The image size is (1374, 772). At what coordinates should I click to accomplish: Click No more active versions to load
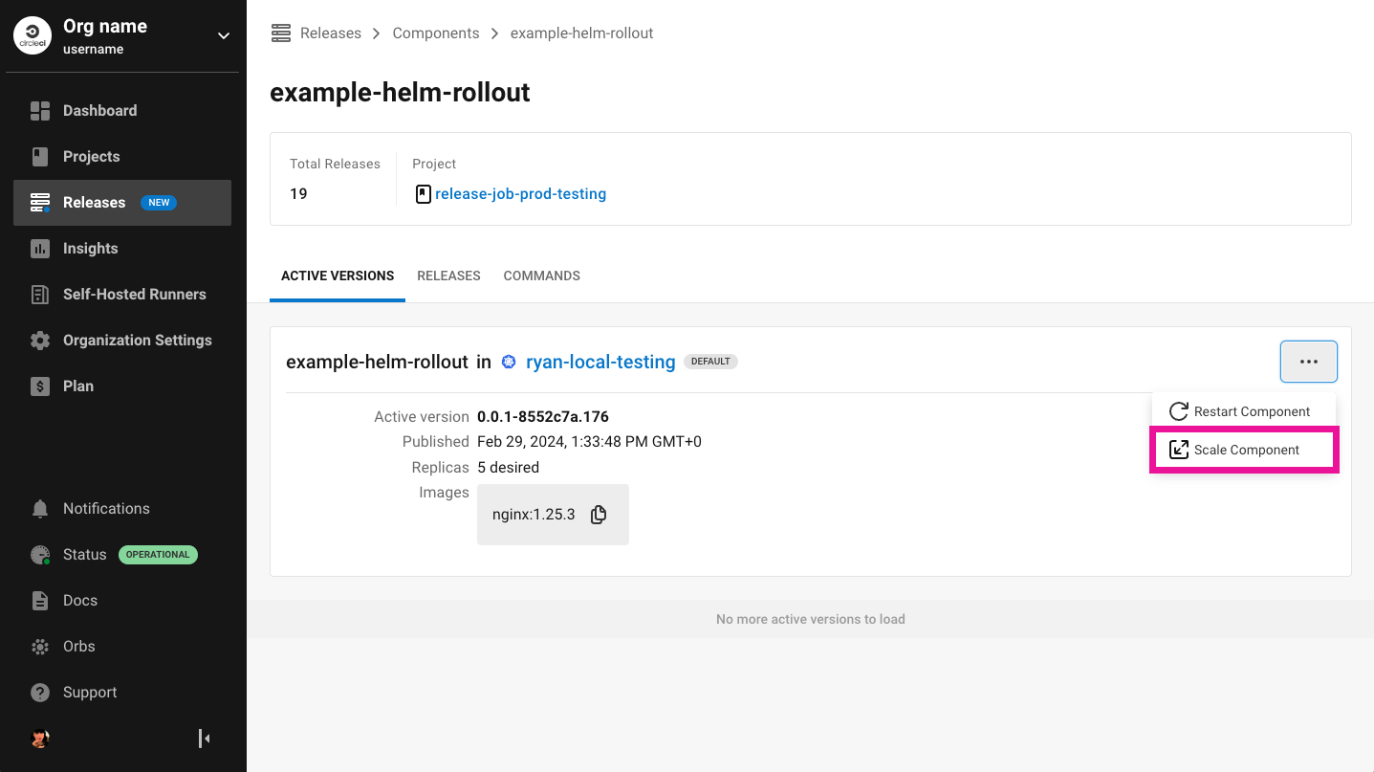click(811, 619)
